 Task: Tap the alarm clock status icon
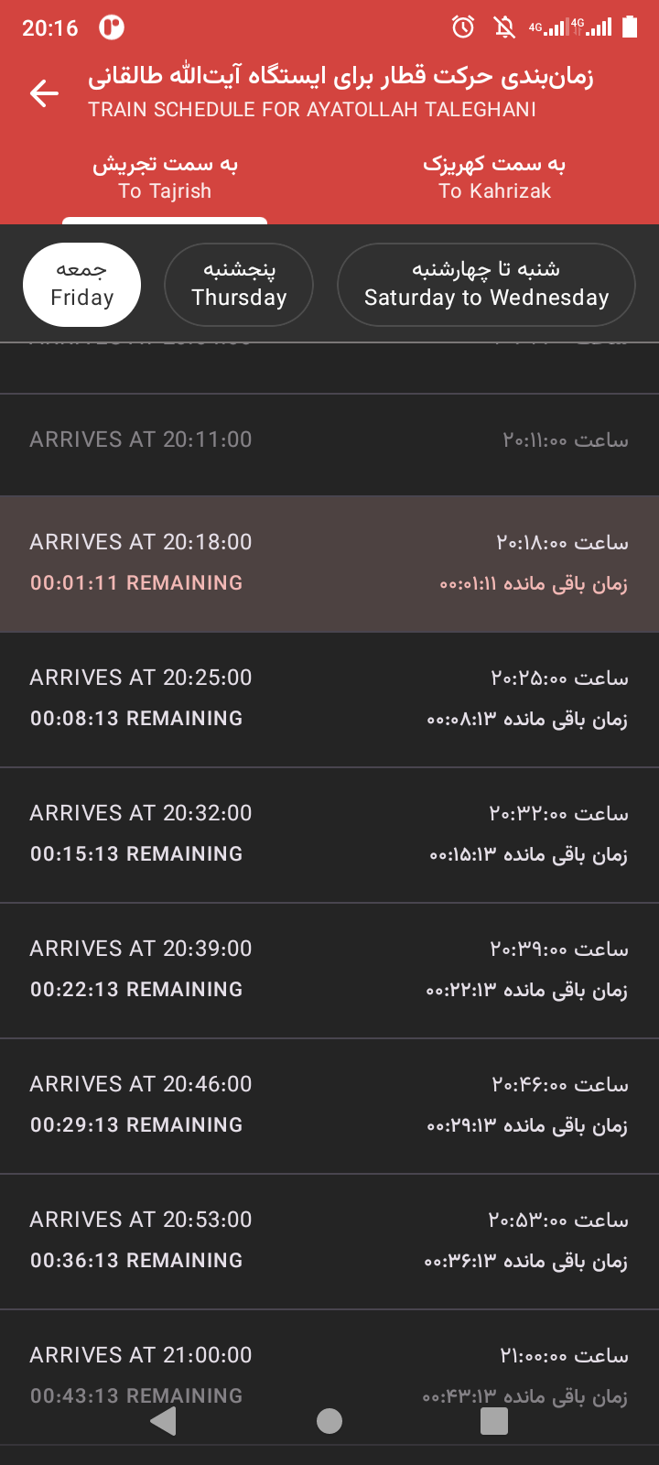click(463, 27)
